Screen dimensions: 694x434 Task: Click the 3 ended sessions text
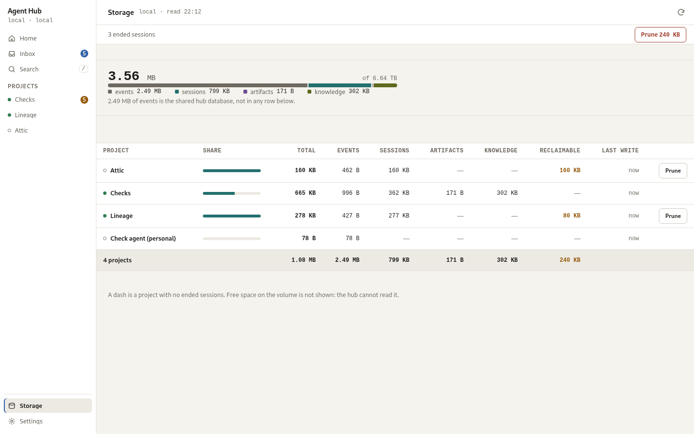point(132,35)
